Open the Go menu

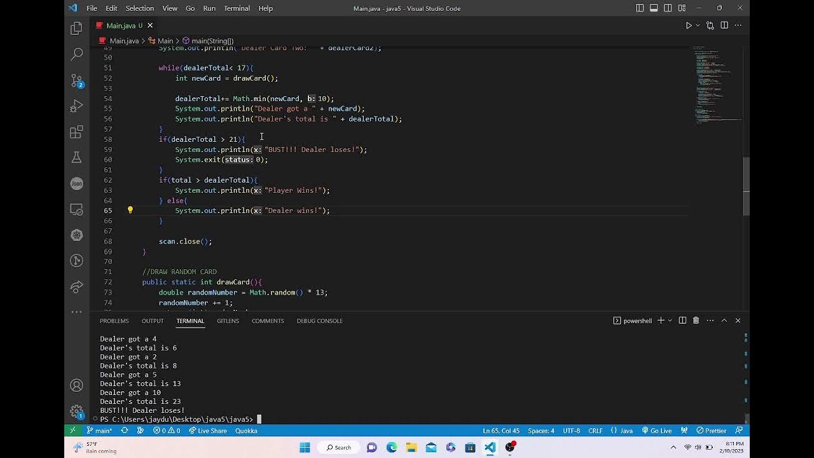190,8
